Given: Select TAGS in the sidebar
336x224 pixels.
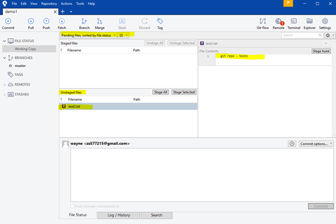Looking at the screenshot, I should [19, 75].
